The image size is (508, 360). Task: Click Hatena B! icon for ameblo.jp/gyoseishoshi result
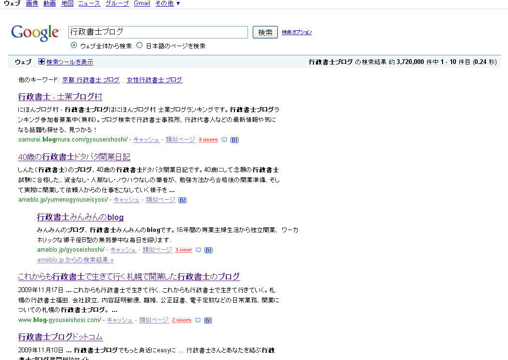coord(208,250)
